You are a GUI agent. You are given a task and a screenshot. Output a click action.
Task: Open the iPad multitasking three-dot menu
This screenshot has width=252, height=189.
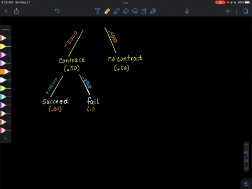[x=126, y=3]
